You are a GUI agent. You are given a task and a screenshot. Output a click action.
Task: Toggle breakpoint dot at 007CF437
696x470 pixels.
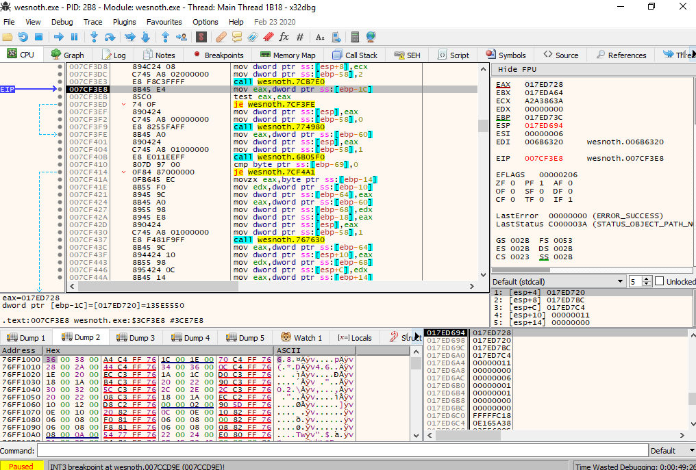[x=60, y=240]
